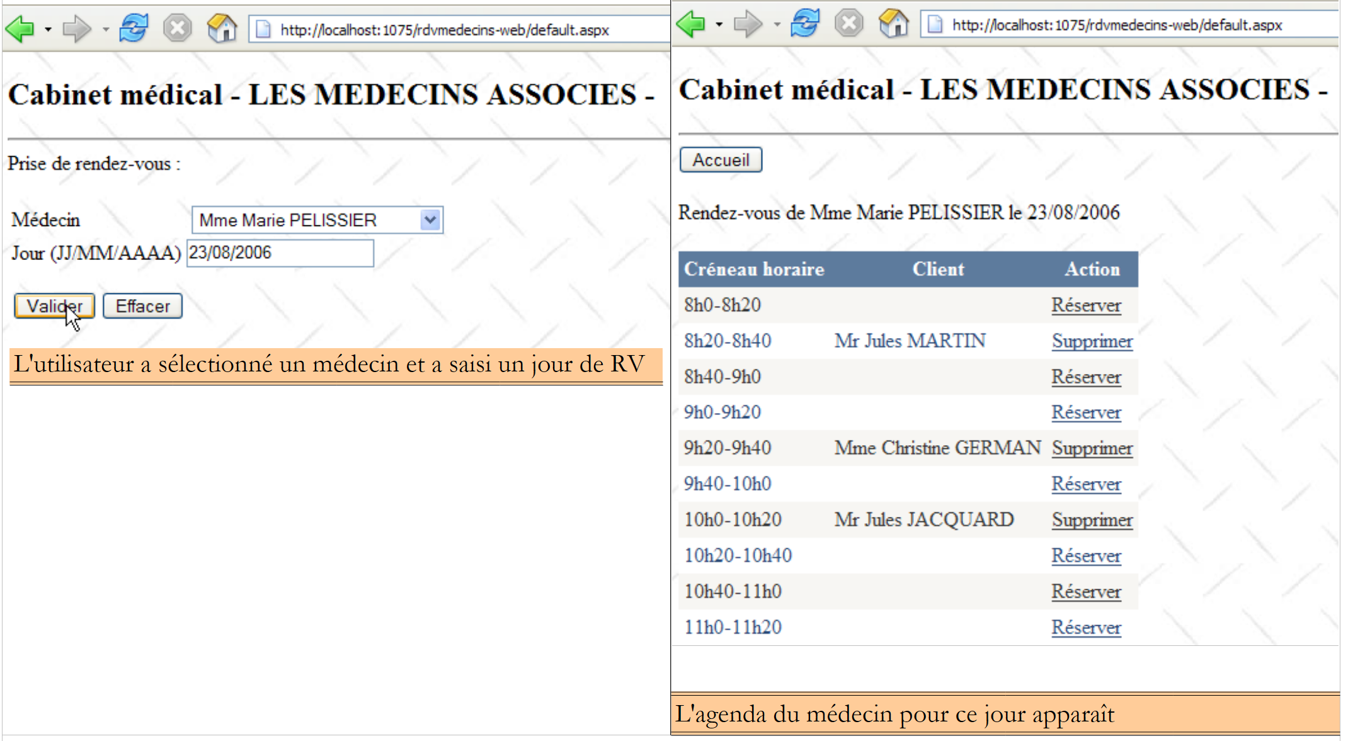Click the Stop icon in left browser
The image size is (1353, 741).
pos(178,28)
